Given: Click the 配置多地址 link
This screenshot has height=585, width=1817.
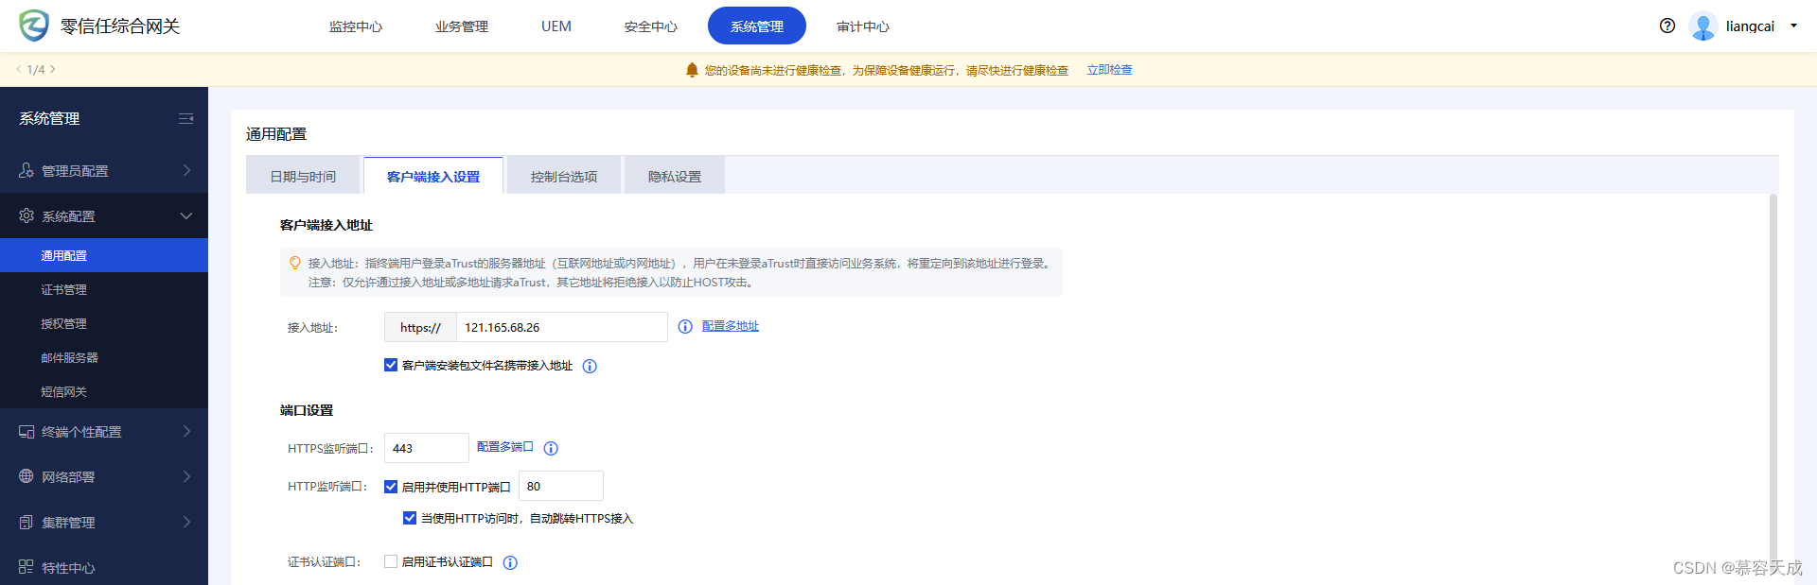Looking at the screenshot, I should pos(731,326).
